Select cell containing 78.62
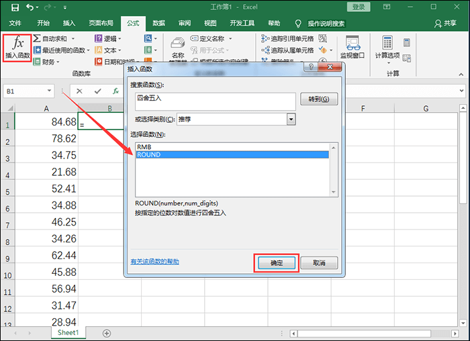The width and height of the screenshot is (470, 341). click(x=46, y=138)
